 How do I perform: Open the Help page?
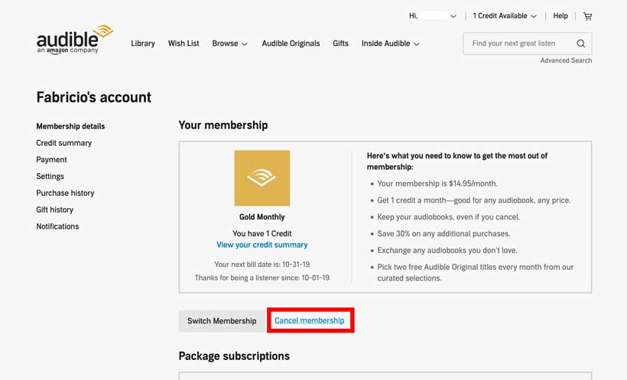560,16
